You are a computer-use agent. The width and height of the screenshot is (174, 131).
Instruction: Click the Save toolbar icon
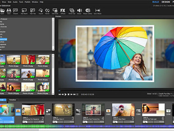click(9, 11)
